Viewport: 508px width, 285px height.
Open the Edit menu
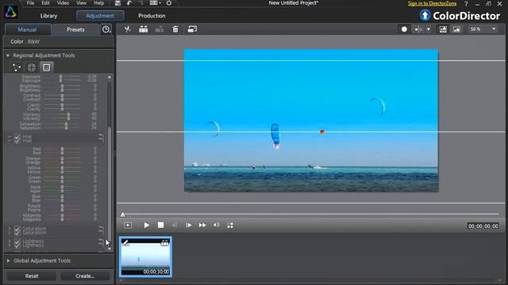(46, 3)
